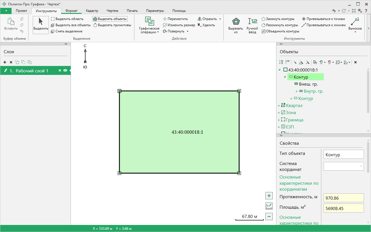Image resolution: width=371 pixels, height=232 pixels.
Task: Click the zoom out minus button
Action: [269, 217]
